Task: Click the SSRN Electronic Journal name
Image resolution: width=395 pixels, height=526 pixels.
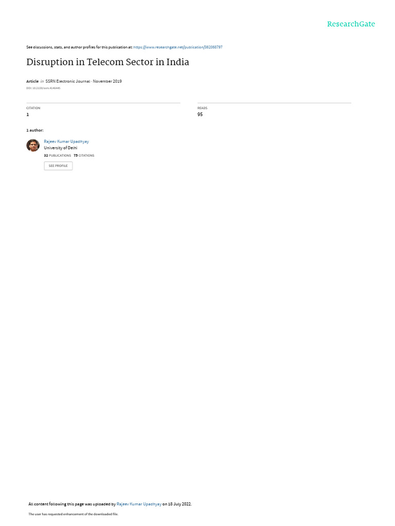Action: (67, 81)
